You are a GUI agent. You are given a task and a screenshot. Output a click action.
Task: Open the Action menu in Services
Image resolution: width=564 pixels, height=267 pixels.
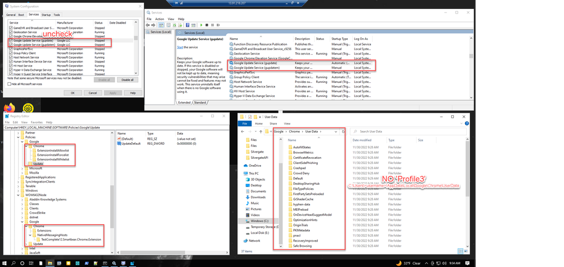click(160, 19)
